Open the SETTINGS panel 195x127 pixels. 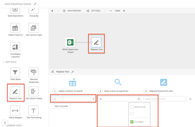93,11
